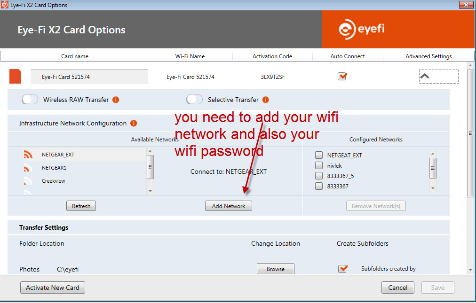Click the Advanced Settings column header
Screen dimensions: 476x303
pyautogui.click(x=428, y=56)
